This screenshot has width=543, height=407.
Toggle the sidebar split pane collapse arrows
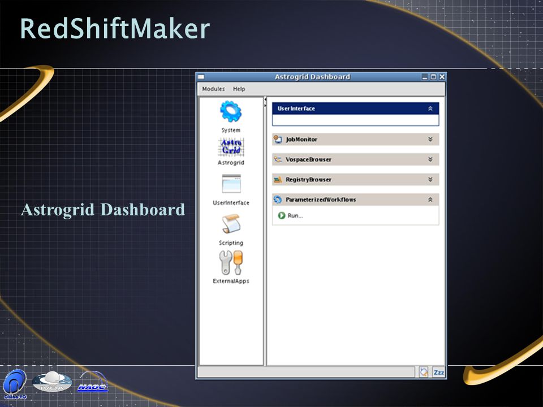265,102
